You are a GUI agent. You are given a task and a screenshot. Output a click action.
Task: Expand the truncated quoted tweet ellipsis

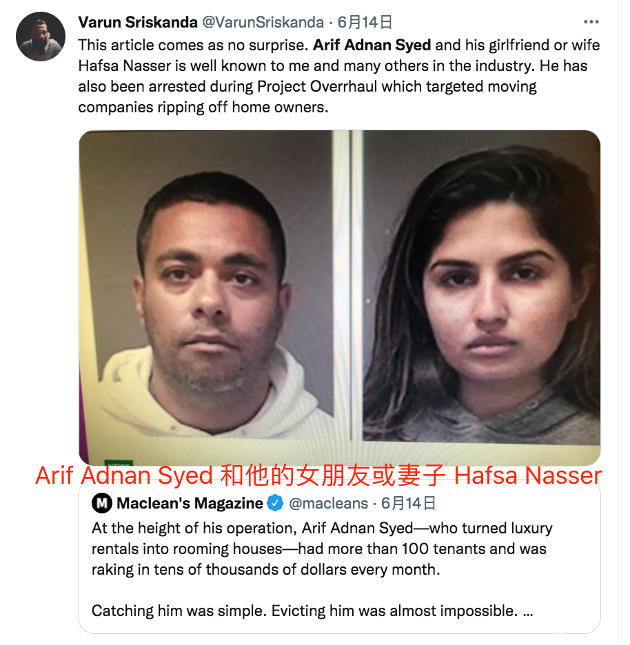[x=528, y=612]
